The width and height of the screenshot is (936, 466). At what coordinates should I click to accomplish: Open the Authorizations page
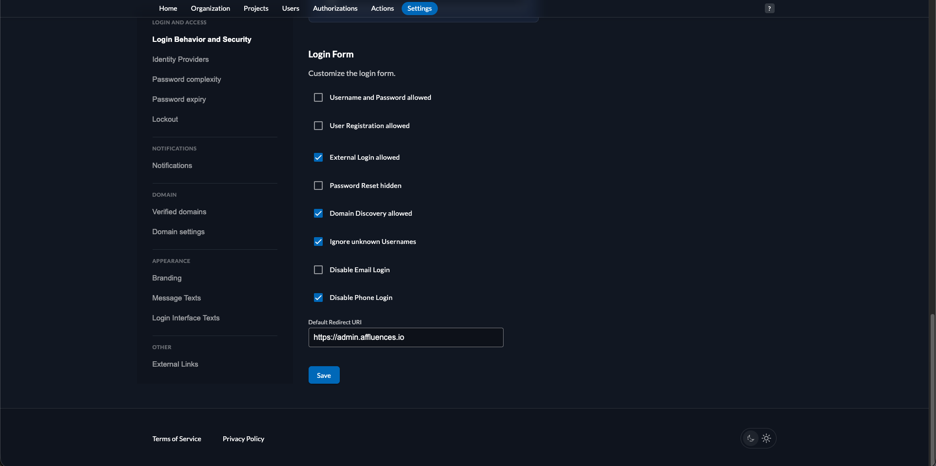click(x=335, y=8)
